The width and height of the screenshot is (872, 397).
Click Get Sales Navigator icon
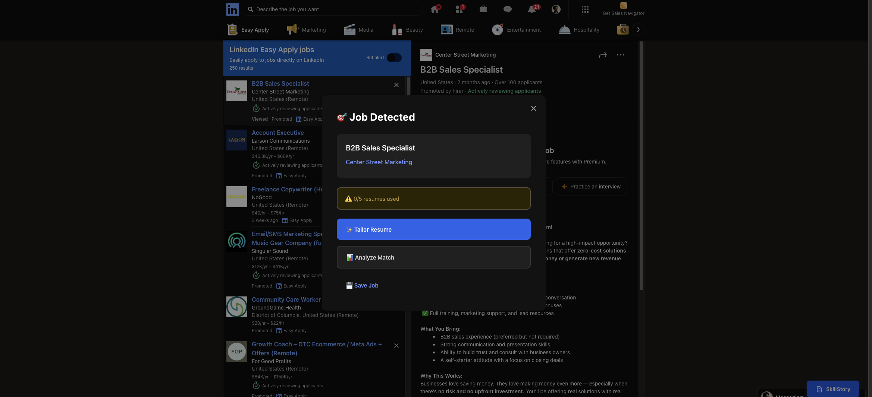623,6
